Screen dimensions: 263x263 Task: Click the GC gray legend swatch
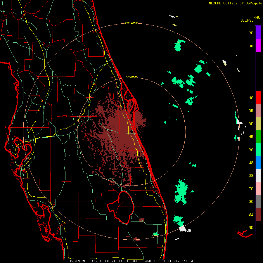point(258,201)
